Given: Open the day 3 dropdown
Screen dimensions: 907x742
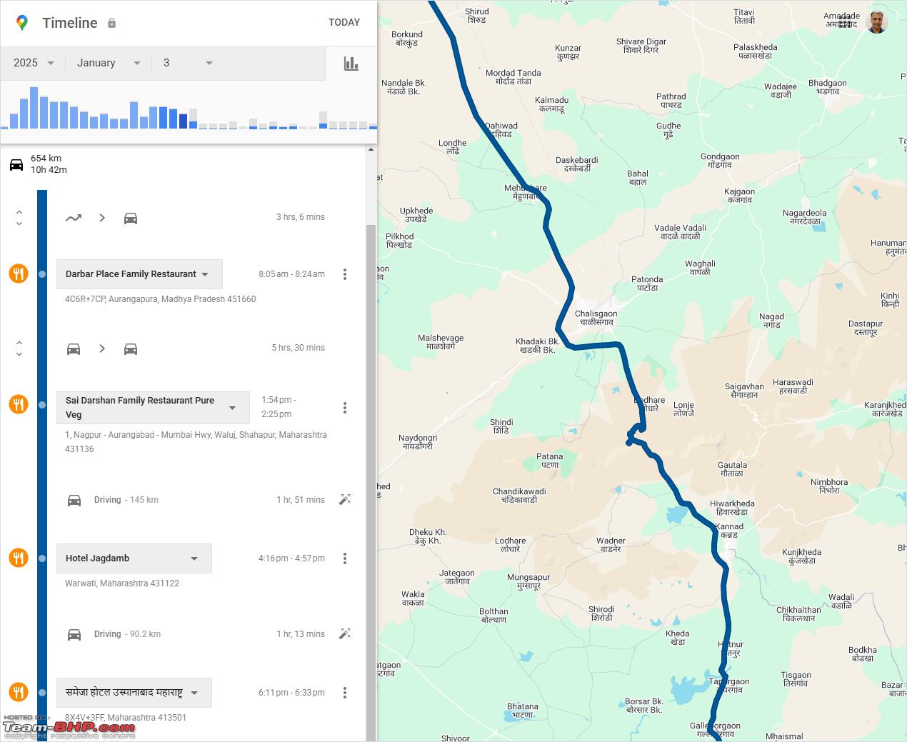Looking at the screenshot, I should 188,63.
